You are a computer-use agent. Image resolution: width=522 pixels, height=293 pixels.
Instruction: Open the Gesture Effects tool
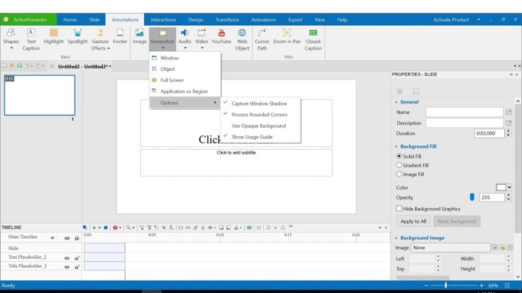(x=100, y=40)
